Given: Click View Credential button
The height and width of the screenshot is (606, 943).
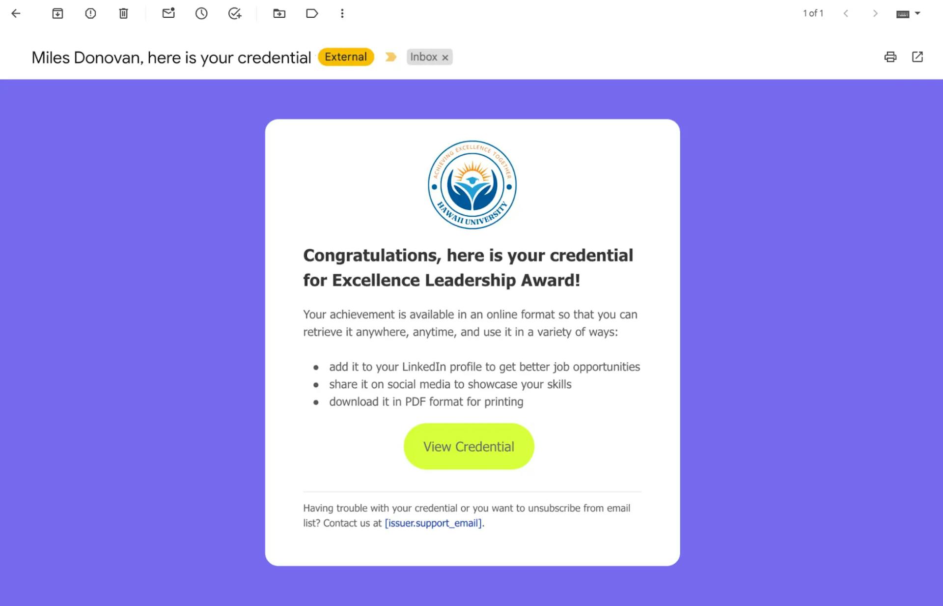Looking at the screenshot, I should 470,446.
